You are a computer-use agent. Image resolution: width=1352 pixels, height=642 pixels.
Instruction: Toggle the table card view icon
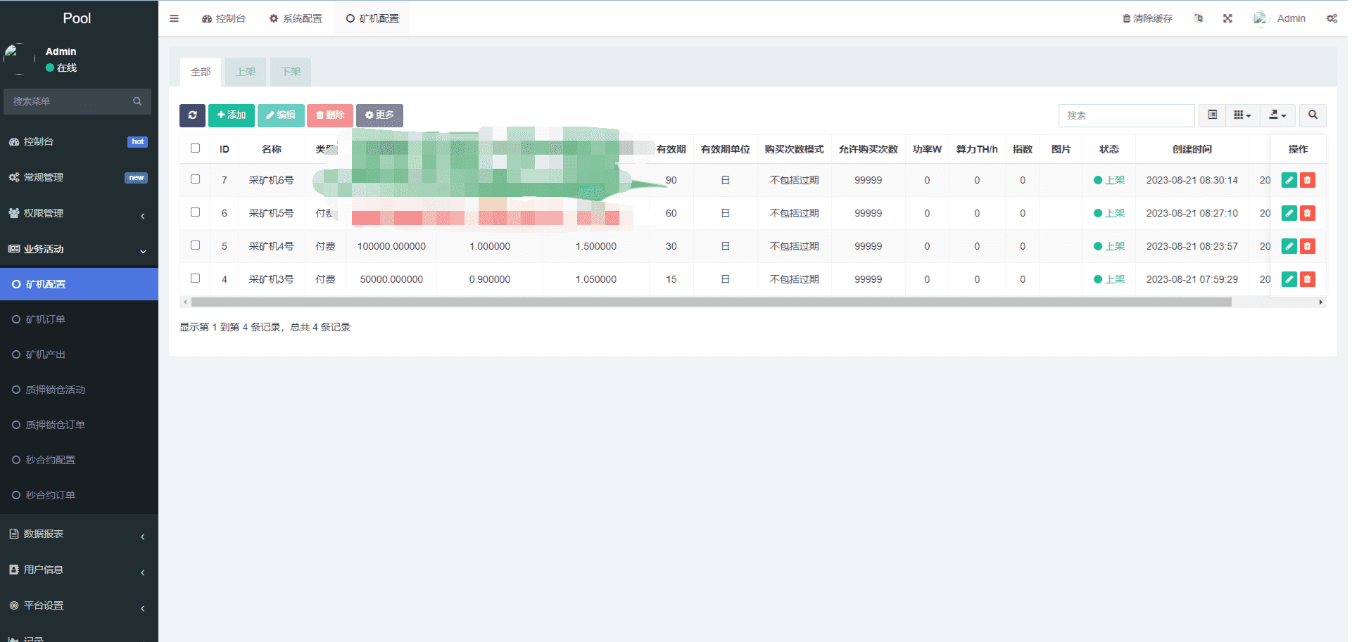(1212, 115)
